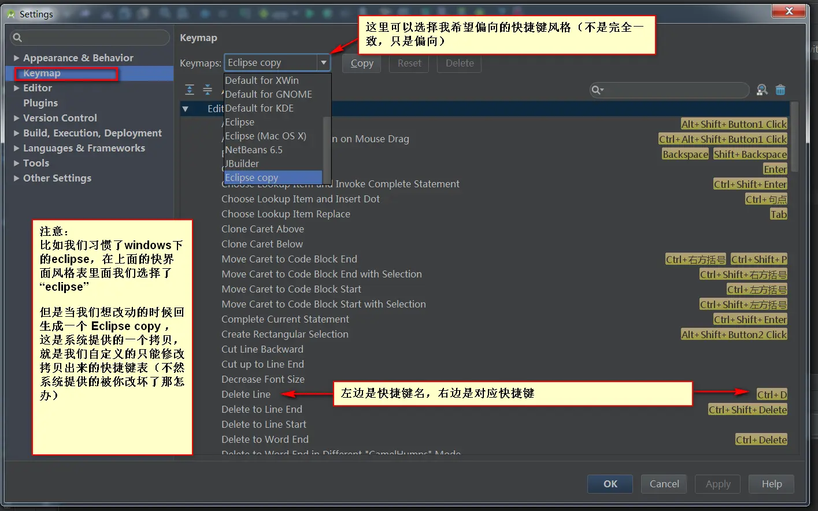This screenshot has height=511, width=818.
Task: Click the Help button
Action: (x=772, y=484)
